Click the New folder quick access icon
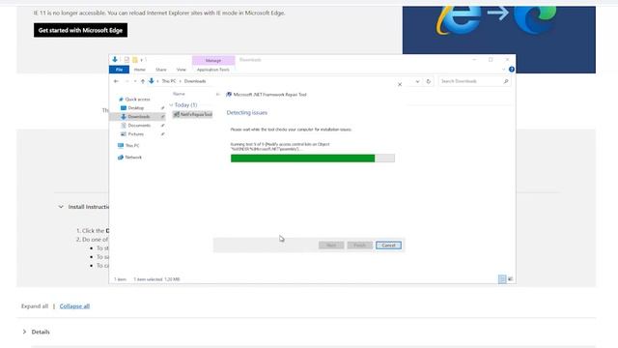The image size is (618, 348). click(x=135, y=60)
